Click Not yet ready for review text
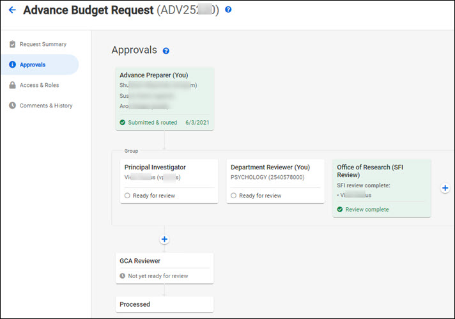 coord(158,276)
